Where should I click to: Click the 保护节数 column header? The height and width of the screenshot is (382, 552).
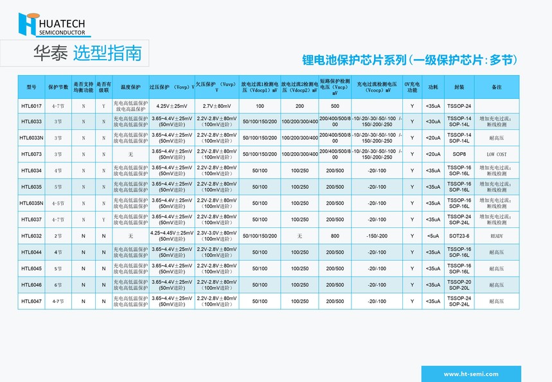point(58,87)
